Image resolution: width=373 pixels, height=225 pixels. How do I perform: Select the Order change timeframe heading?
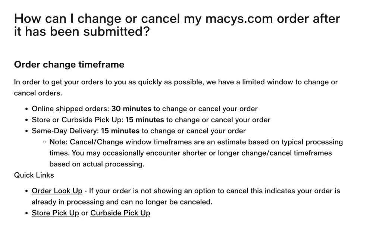69,65
